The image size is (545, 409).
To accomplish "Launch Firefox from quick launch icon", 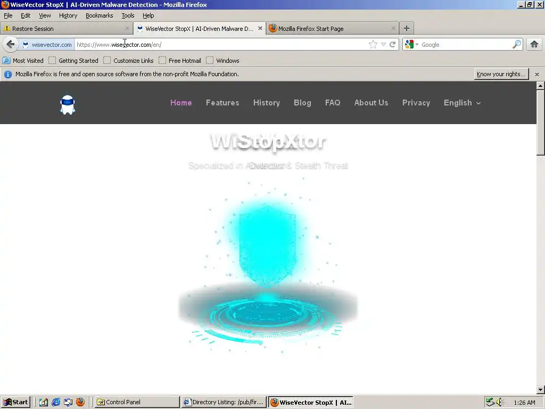I will coord(80,402).
